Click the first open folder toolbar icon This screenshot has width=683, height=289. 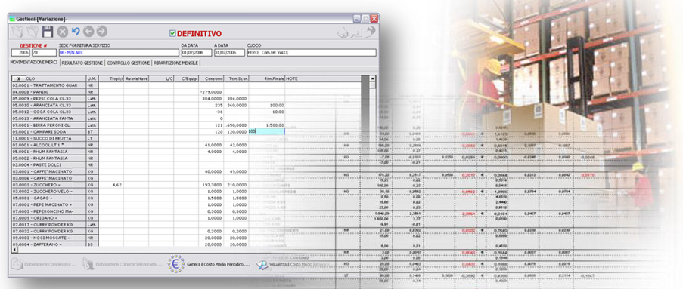pos(17,31)
